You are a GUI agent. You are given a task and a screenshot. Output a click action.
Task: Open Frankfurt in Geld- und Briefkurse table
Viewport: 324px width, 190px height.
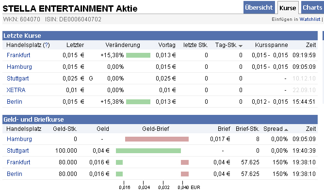click(18, 162)
